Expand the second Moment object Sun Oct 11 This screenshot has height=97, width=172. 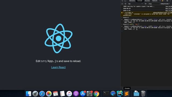point(124,28)
